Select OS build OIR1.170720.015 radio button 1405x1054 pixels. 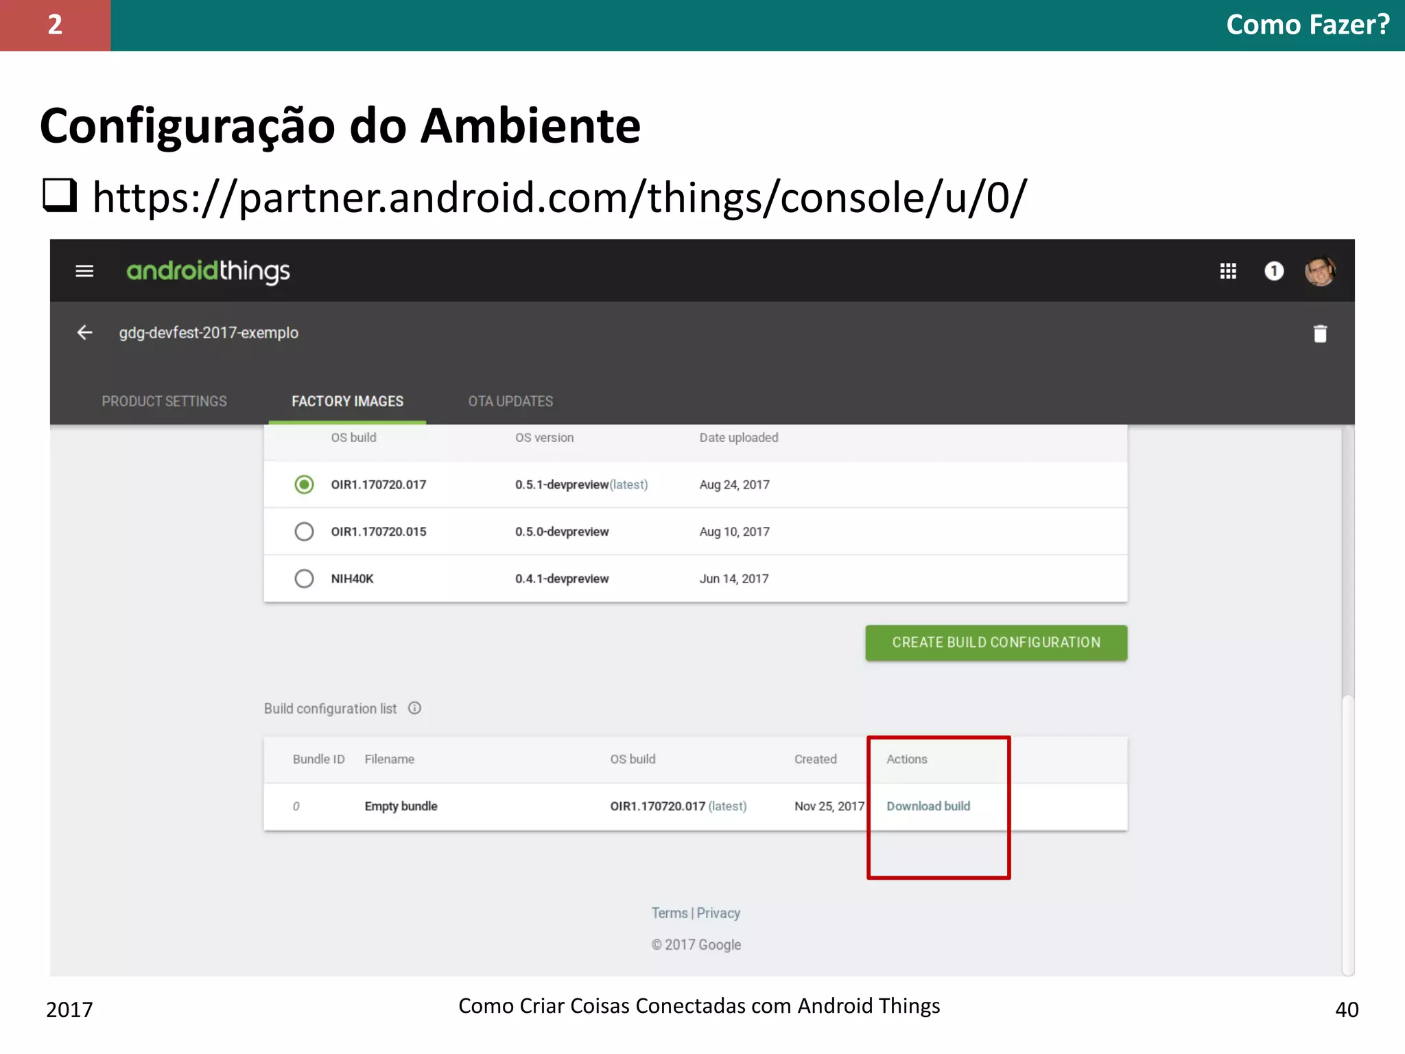(x=304, y=532)
